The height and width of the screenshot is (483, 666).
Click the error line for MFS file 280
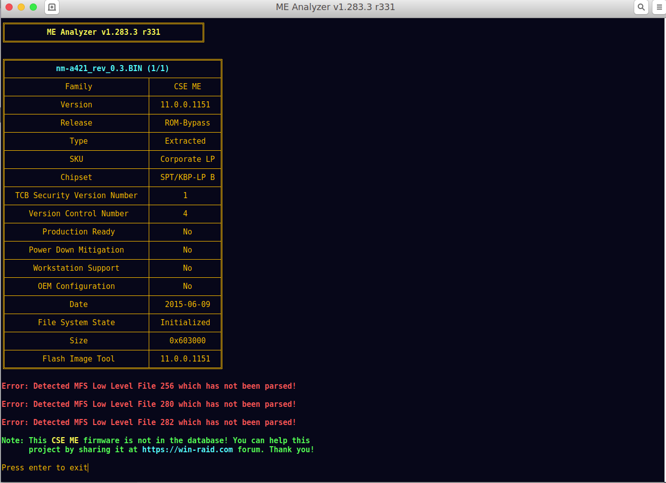click(149, 404)
